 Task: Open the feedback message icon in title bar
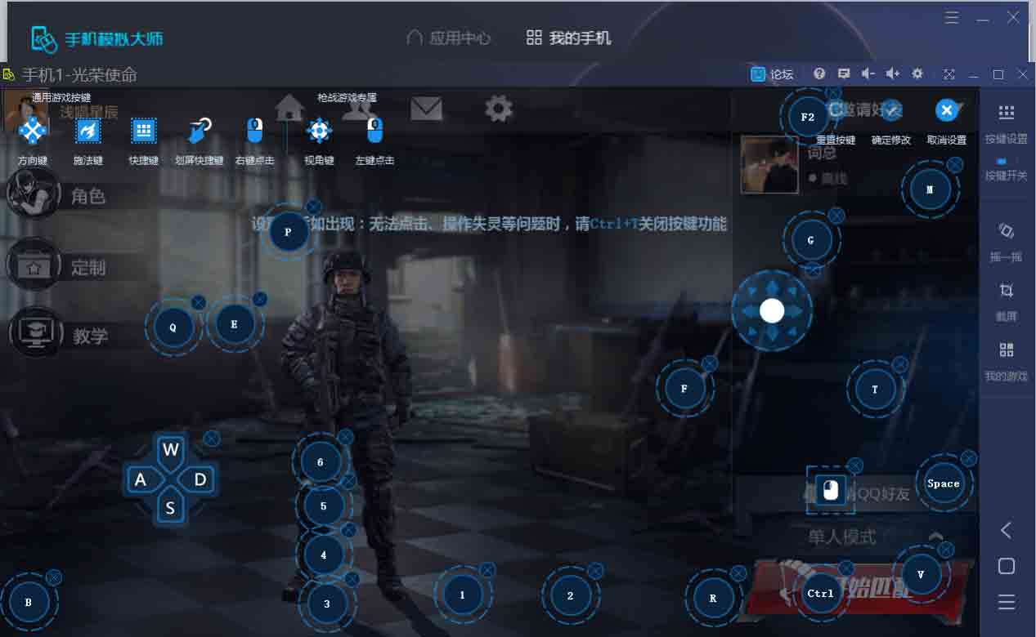(x=844, y=73)
